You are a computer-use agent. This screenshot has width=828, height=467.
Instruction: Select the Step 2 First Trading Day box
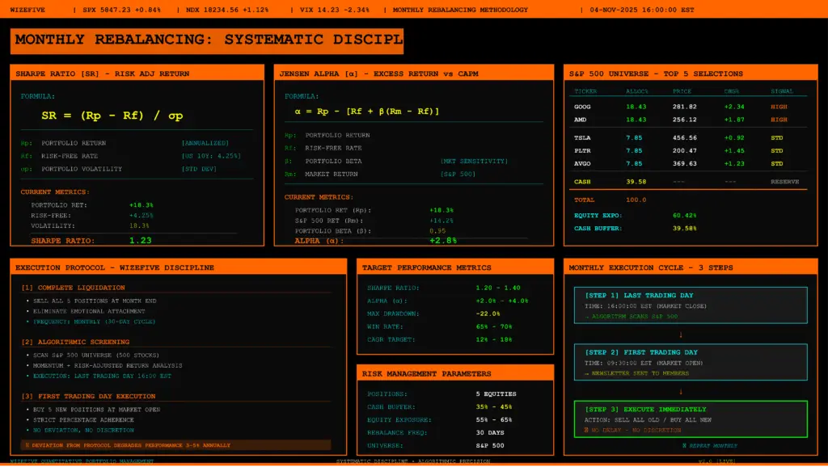click(x=691, y=362)
